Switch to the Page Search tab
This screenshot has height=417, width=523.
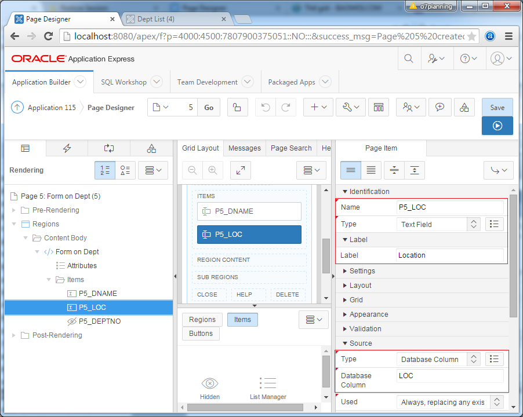pyautogui.click(x=291, y=148)
